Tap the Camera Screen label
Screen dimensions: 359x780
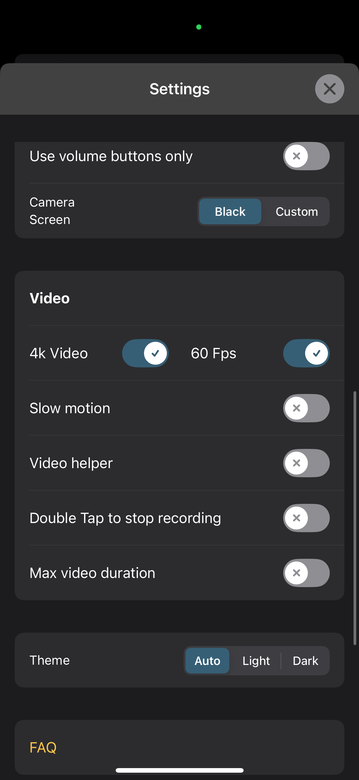tap(52, 211)
